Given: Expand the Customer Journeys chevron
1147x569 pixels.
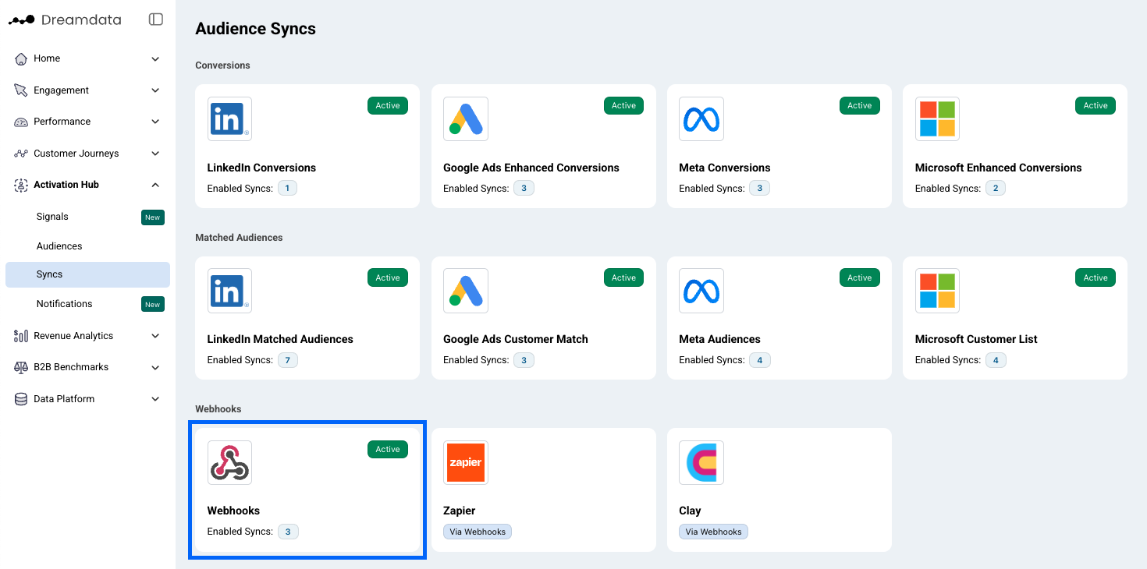Looking at the screenshot, I should click(155, 154).
